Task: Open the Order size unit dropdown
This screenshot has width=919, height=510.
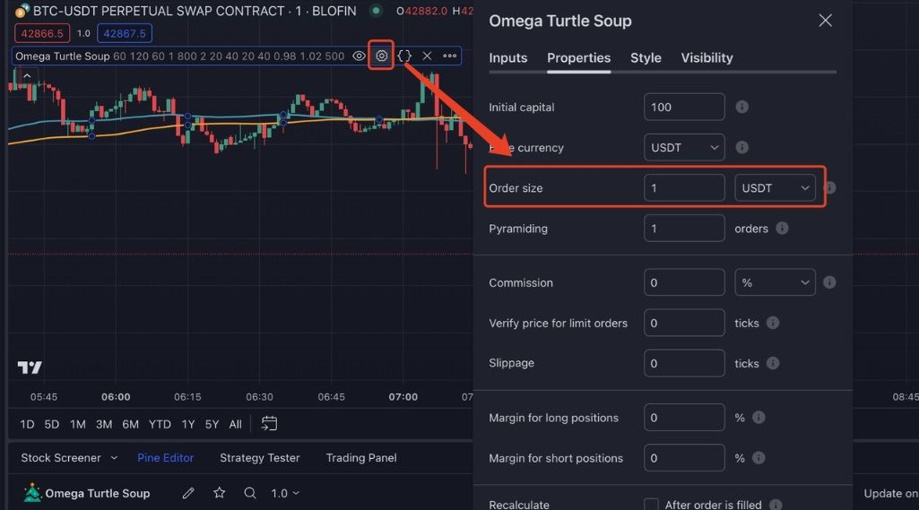Action: (x=775, y=188)
